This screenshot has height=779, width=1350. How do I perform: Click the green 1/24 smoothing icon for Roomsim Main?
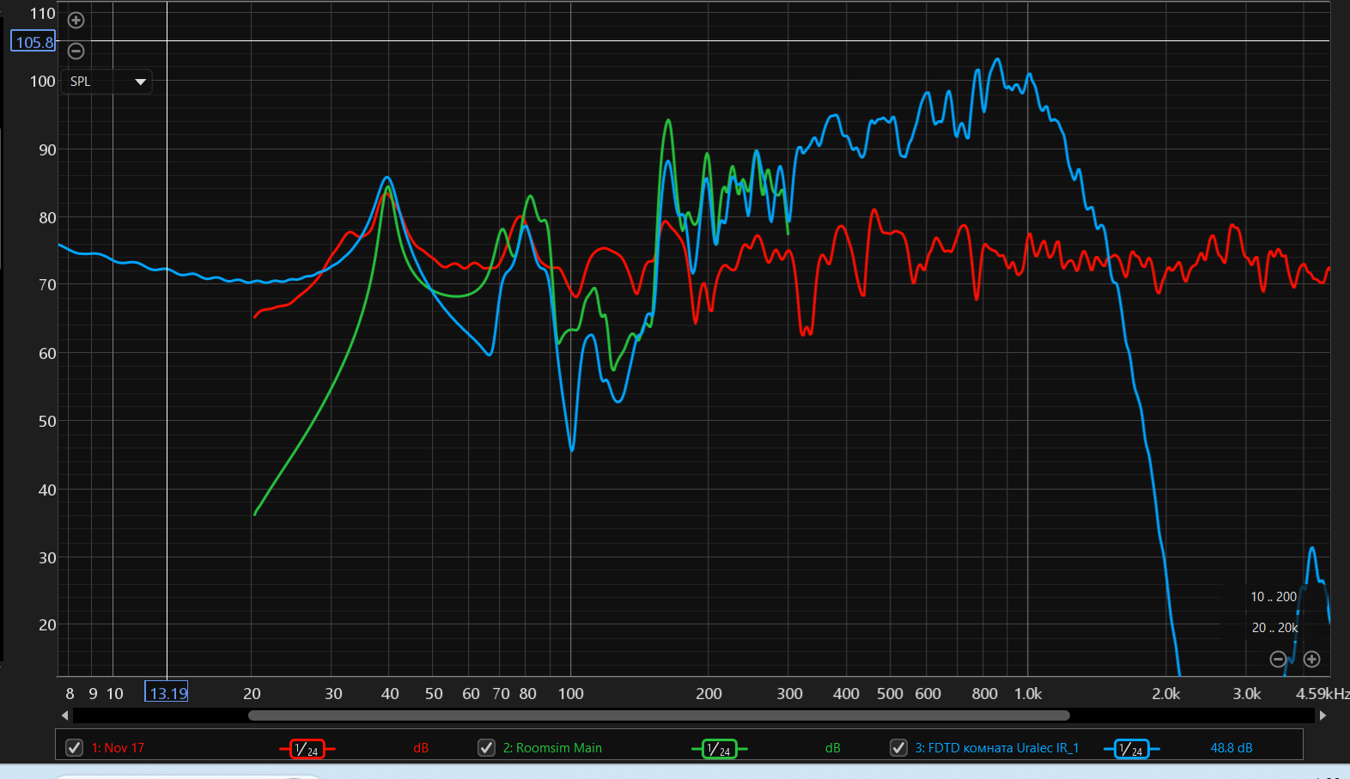719,749
